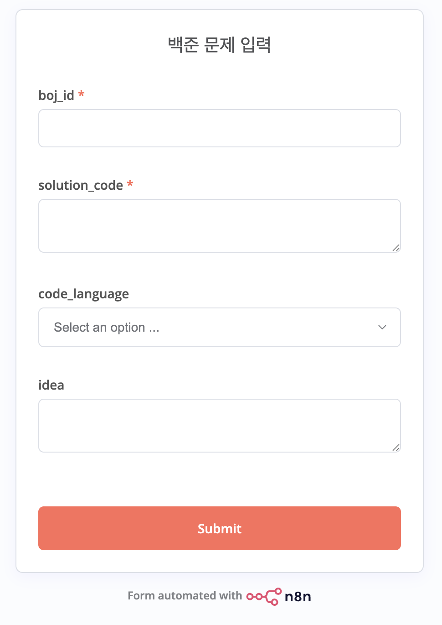442x625 pixels.
Task: Click the 'Select an option ...' placeholder text
Action: click(107, 328)
